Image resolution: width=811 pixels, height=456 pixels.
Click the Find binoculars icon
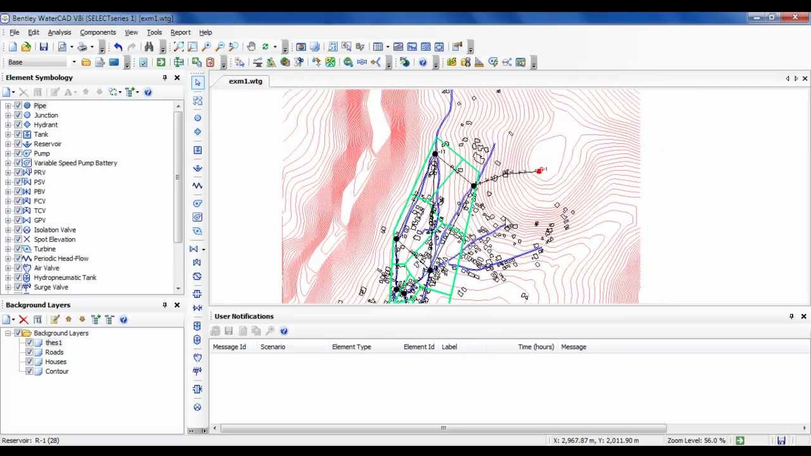click(x=149, y=47)
